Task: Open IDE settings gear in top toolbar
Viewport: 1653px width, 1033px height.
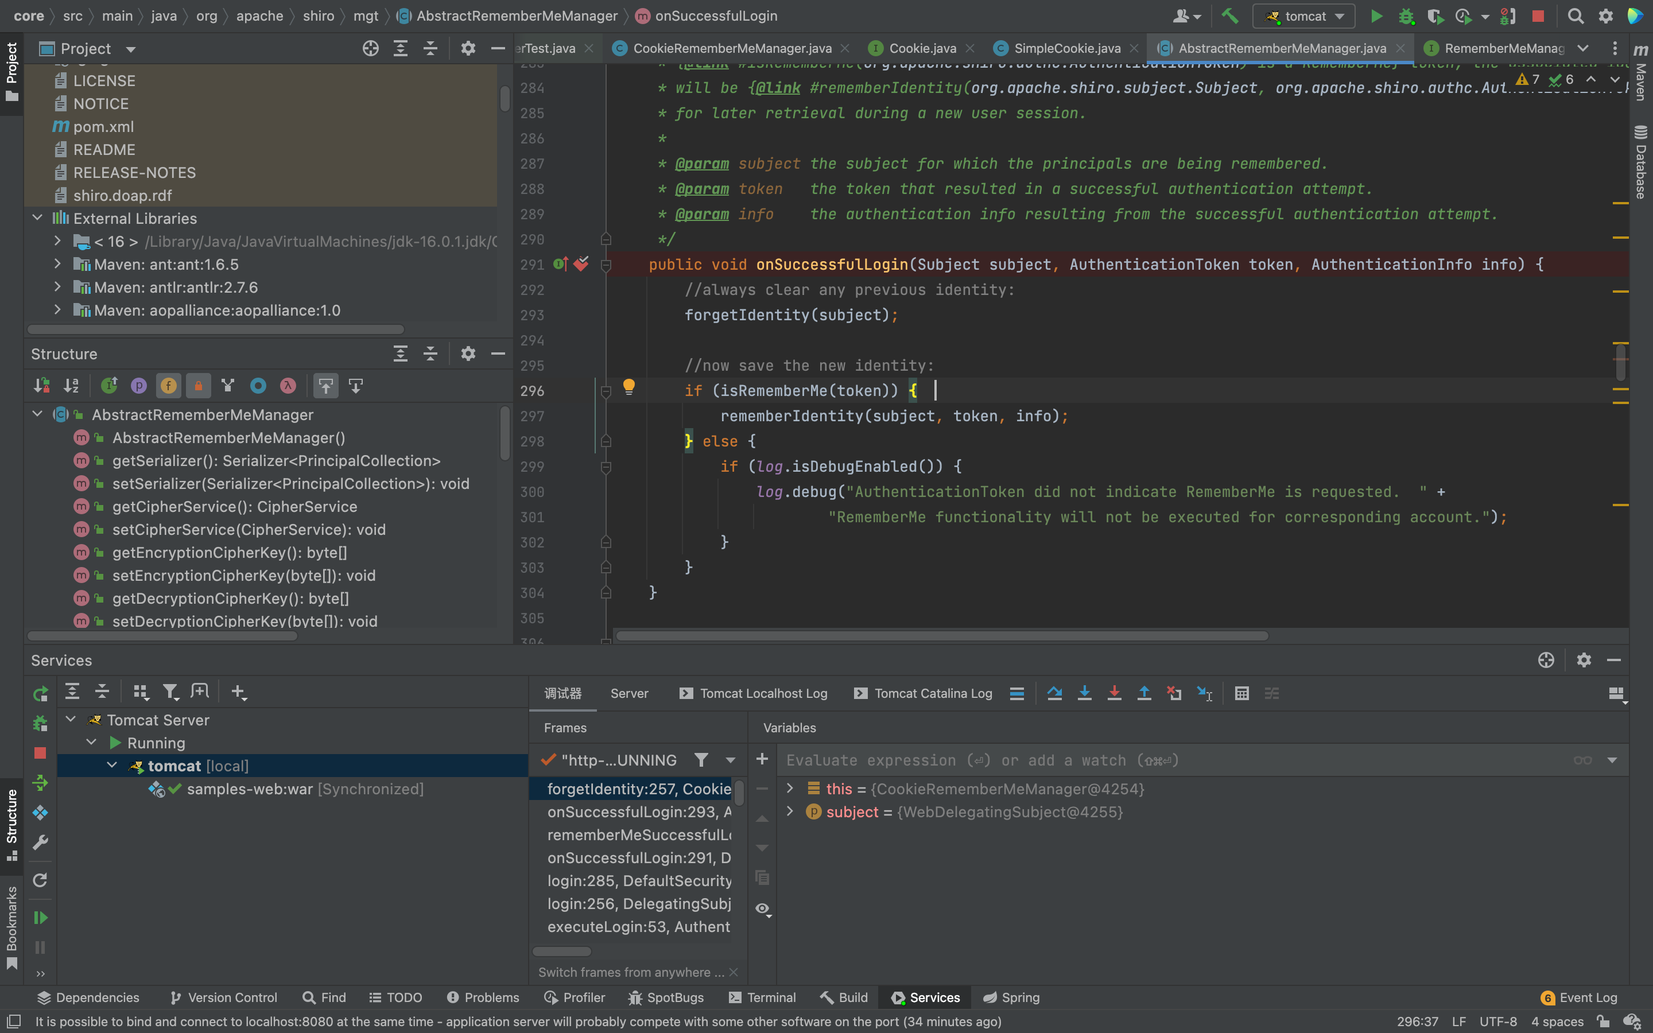Action: click(x=1606, y=15)
